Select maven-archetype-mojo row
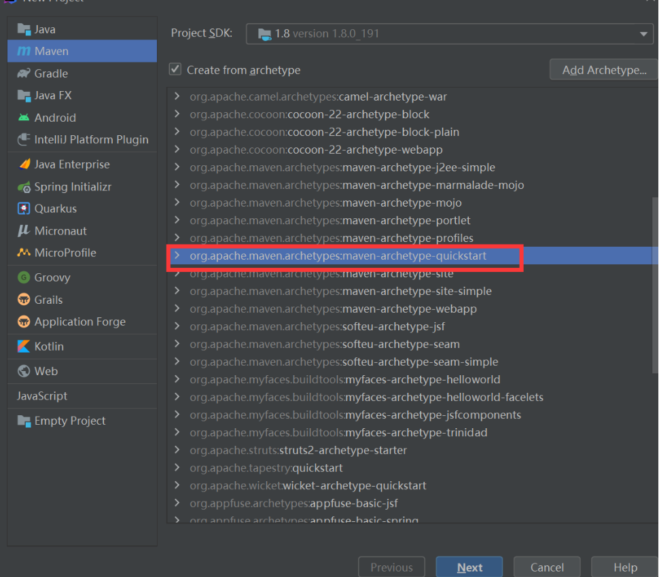The height and width of the screenshot is (577, 659). point(412,203)
